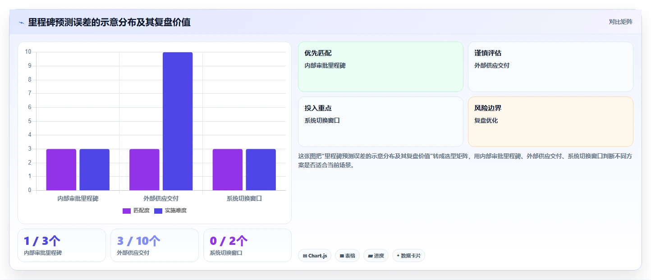Viewport: 651px width, 280px height.
Task: Click the 0 / 2个 stat card
Action: pos(248,245)
